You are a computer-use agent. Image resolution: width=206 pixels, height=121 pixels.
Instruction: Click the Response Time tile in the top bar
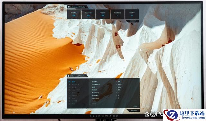click(x=103, y=14)
